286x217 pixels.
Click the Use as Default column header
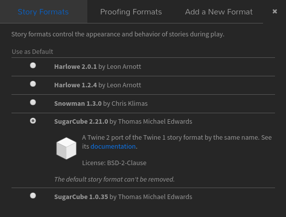pos(32,52)
